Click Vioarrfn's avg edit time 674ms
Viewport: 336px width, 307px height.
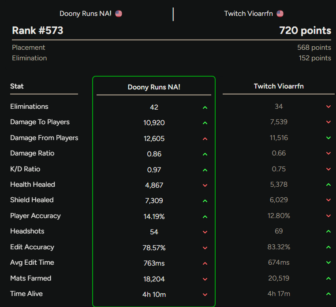279,263
